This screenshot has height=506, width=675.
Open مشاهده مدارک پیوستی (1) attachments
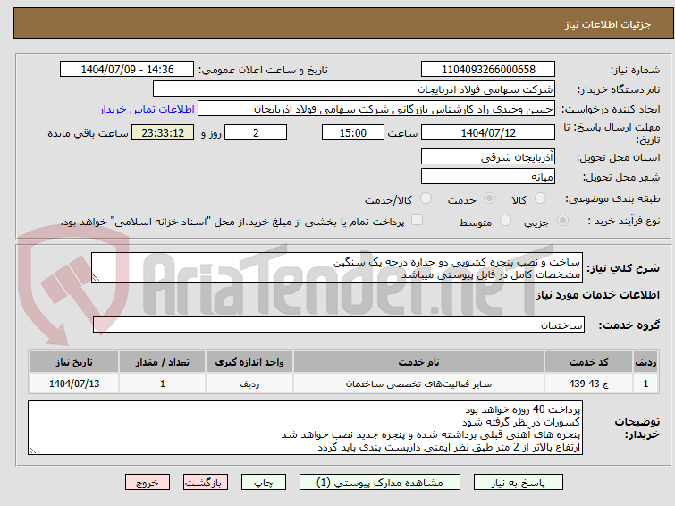[380, 483]
